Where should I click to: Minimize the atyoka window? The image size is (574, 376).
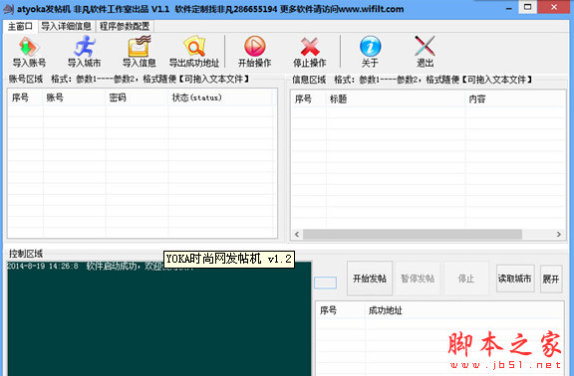pos(509,8)
